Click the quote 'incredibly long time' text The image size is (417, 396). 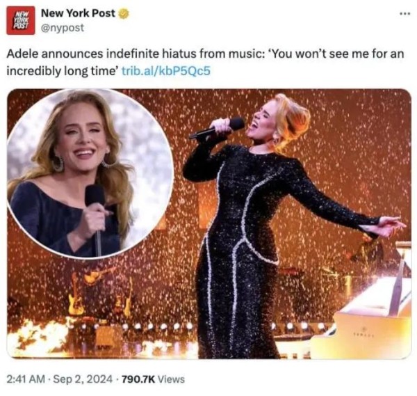tap(63, 71)
